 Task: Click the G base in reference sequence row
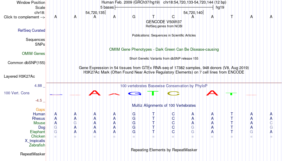point(134,17)
